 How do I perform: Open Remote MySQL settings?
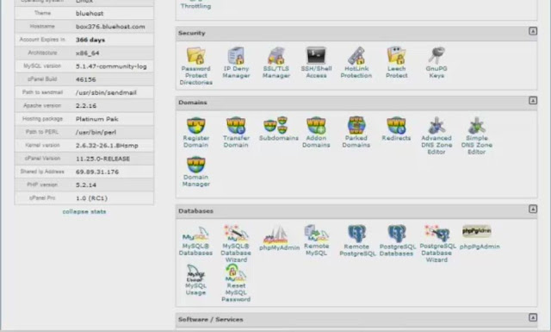(316, 241)
